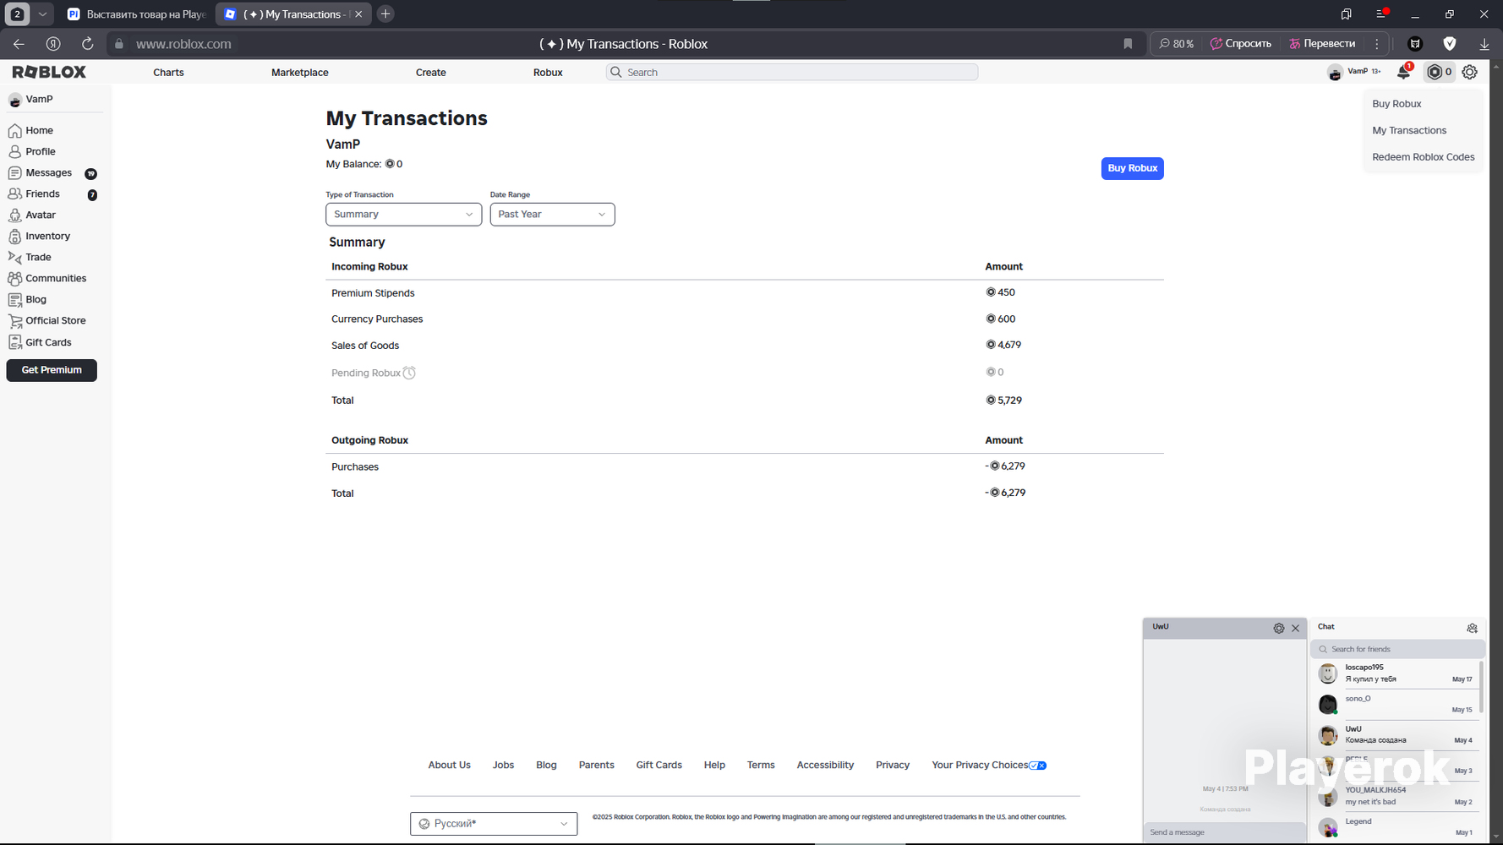Click the Search for friends chat field

[1397, 649]
